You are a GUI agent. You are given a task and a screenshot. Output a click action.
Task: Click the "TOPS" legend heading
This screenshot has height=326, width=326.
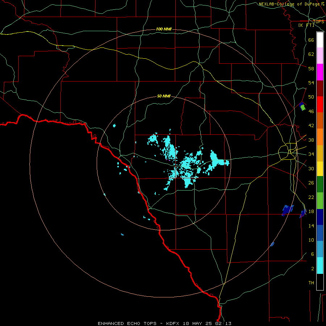tap(318, 21)
